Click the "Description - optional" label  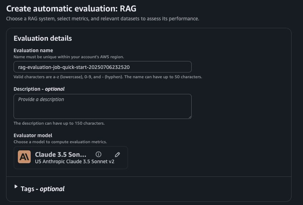(x=39, y=89)
